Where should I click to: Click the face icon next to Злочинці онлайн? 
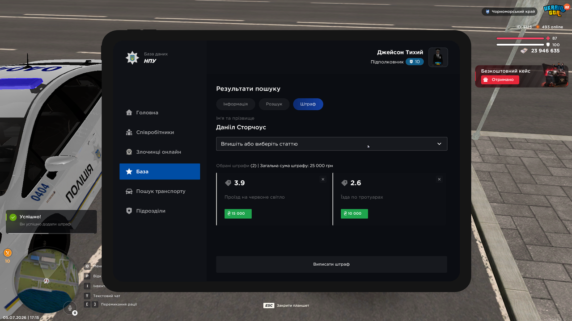click(129, 152)
